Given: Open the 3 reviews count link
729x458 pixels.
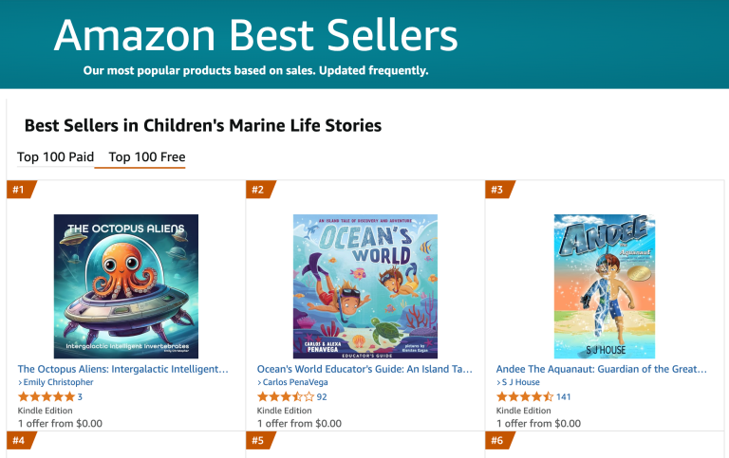Looking at the screenshot, I should tap(80, 396).
